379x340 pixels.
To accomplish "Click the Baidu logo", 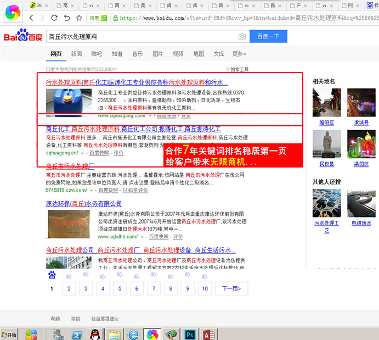I will pyautogui.click(x=23, y=35).
